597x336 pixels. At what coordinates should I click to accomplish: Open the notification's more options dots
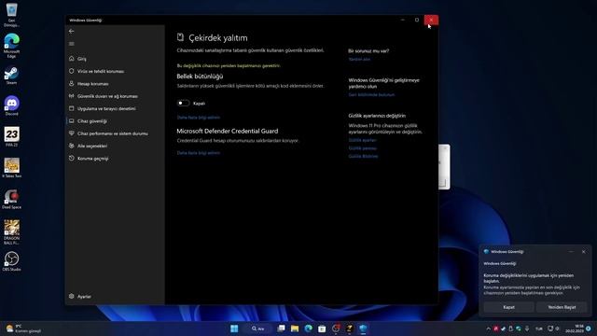571,252
